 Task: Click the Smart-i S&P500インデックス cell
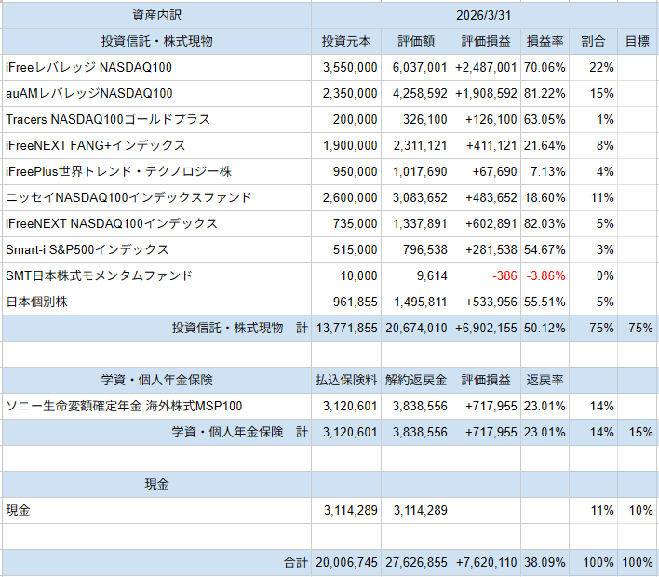(87, 250)
